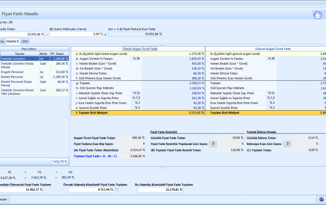Switch to the ÖTV tab
Screen dimensions: 326x205
25,41
